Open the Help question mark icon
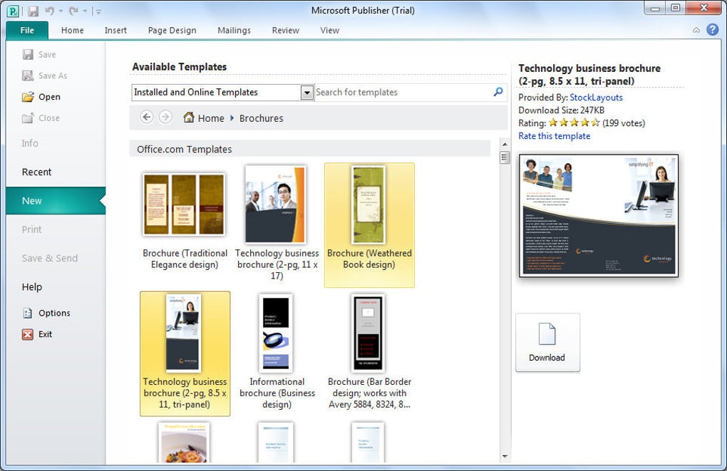Screen dimensions: 727x471 pos(712,30)
